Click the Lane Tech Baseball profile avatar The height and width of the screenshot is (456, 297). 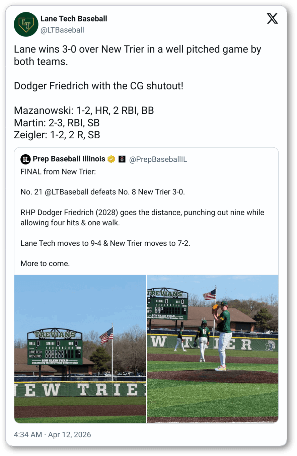26,24
